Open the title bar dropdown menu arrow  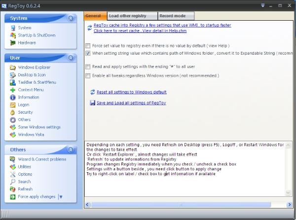click(x=263, y=5)
